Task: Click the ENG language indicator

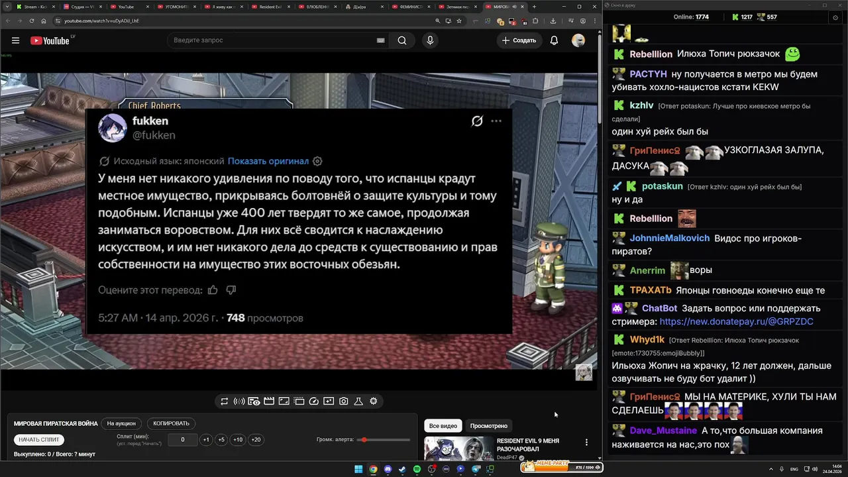Action: pyautogui.click(x=794, y=469)
